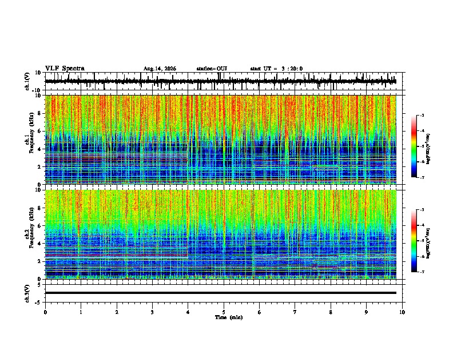Click time axis tick label '7'
Viewport: 453px width, 350px height.
(x=295, y=312)
